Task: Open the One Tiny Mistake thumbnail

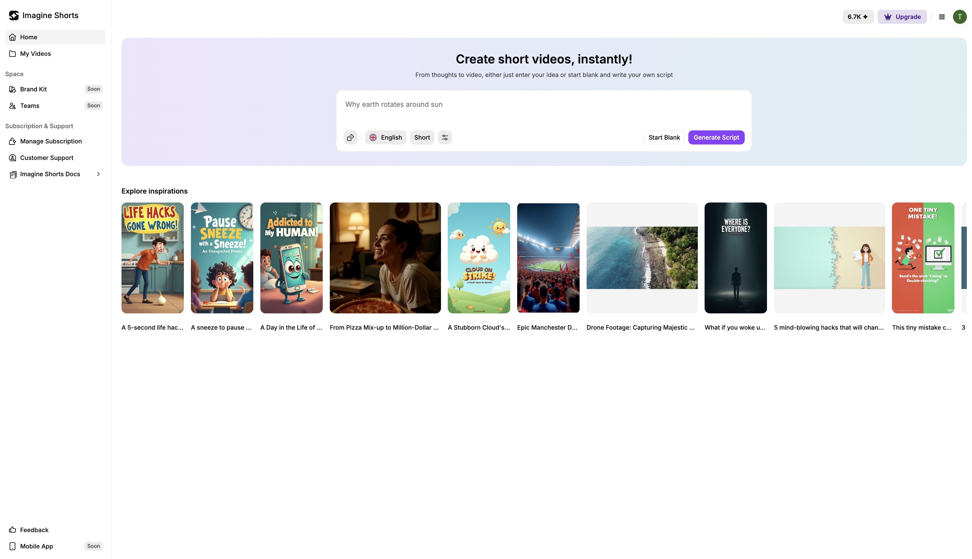Action: click(923, 258)
